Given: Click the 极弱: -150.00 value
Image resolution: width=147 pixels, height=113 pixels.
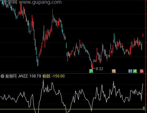Looking at the screenshot, I should (54, 76).
